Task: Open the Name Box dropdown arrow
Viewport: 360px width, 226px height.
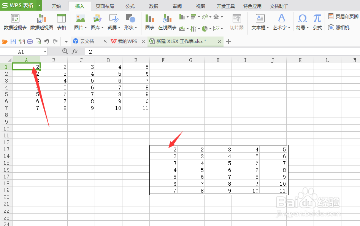Action: (x=45, y=52)
